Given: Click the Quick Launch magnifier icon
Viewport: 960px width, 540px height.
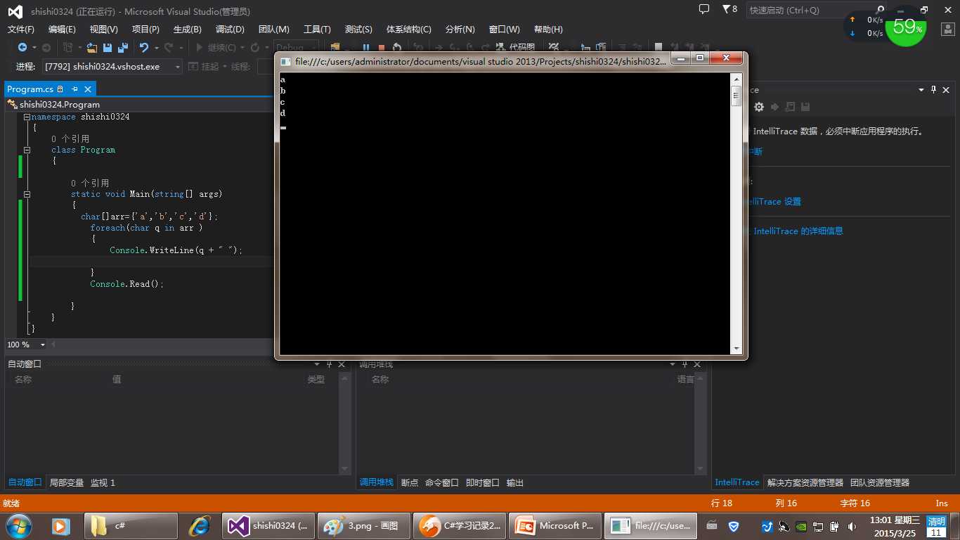Looking at the screenshot, I should pos(881,10).
